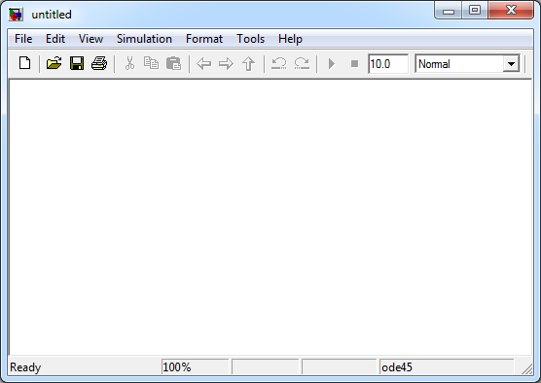Save the model using floppy disk icon
This screenshot has height=383, width=541.
click(x=77, y=63)
